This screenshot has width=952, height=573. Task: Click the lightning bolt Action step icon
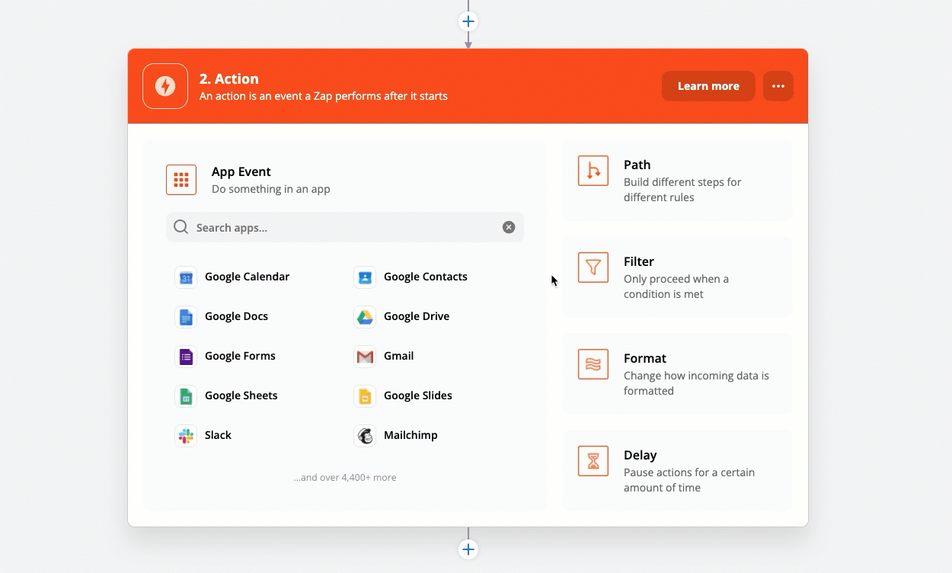pyautogui.click(x=165, y=86)
